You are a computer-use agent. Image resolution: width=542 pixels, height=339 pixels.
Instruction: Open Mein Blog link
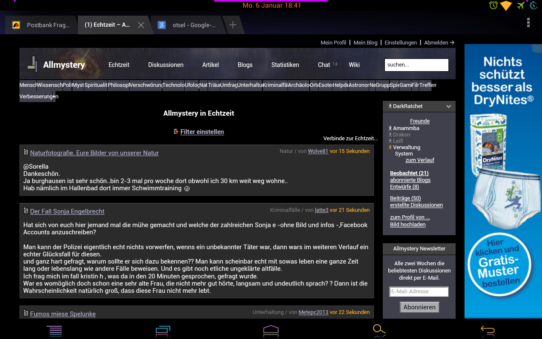(365, 42)
